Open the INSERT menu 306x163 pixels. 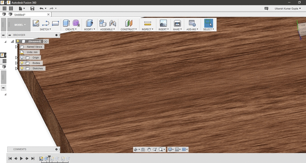tap(164, 29)
